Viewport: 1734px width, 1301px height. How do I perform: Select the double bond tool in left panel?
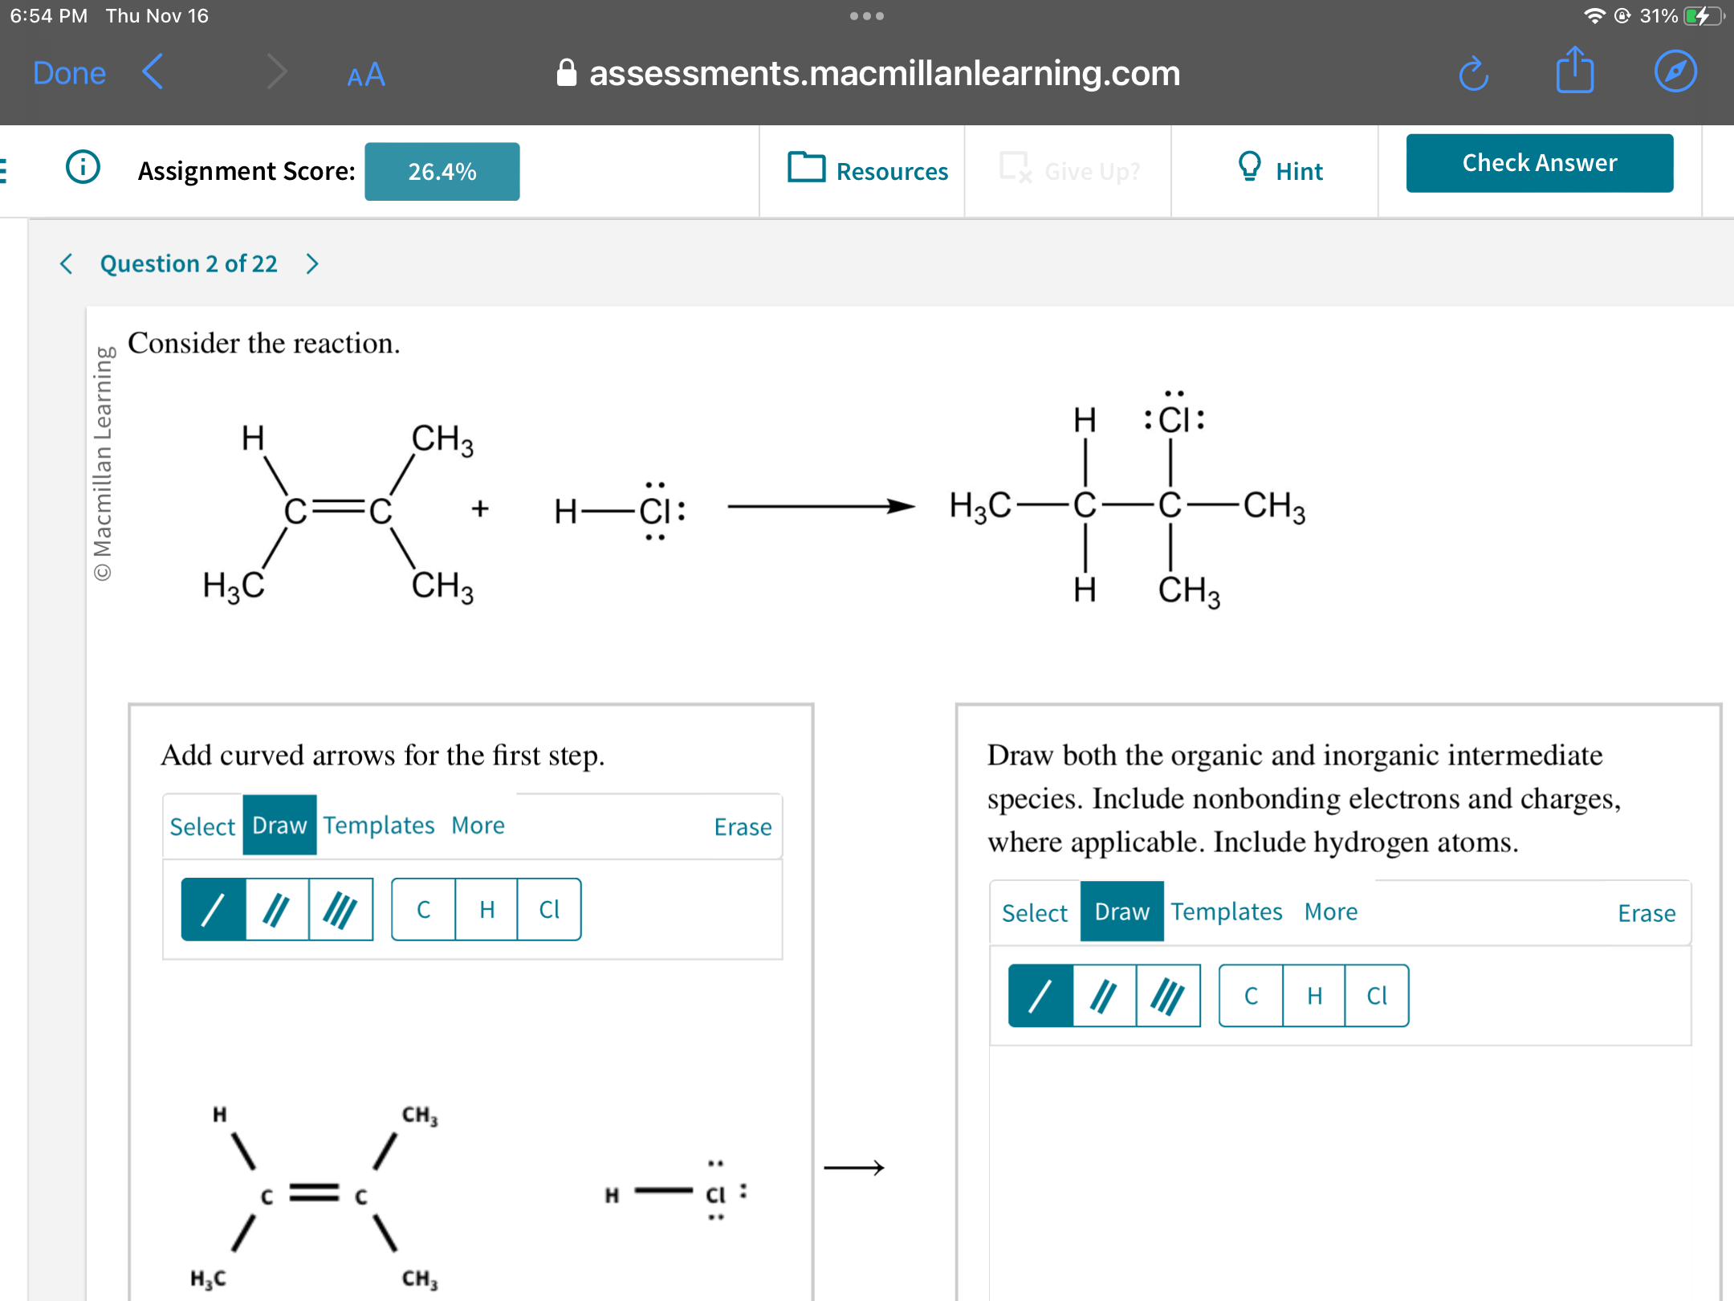[277, 909]
